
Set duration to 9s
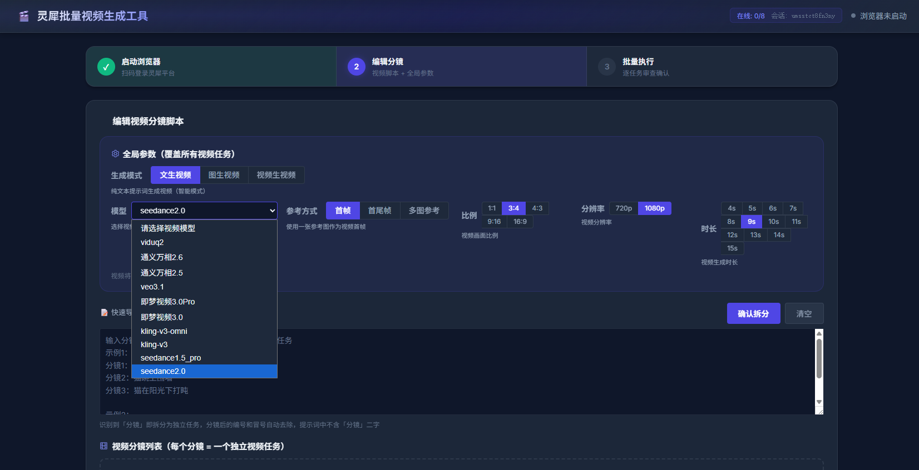752,222
